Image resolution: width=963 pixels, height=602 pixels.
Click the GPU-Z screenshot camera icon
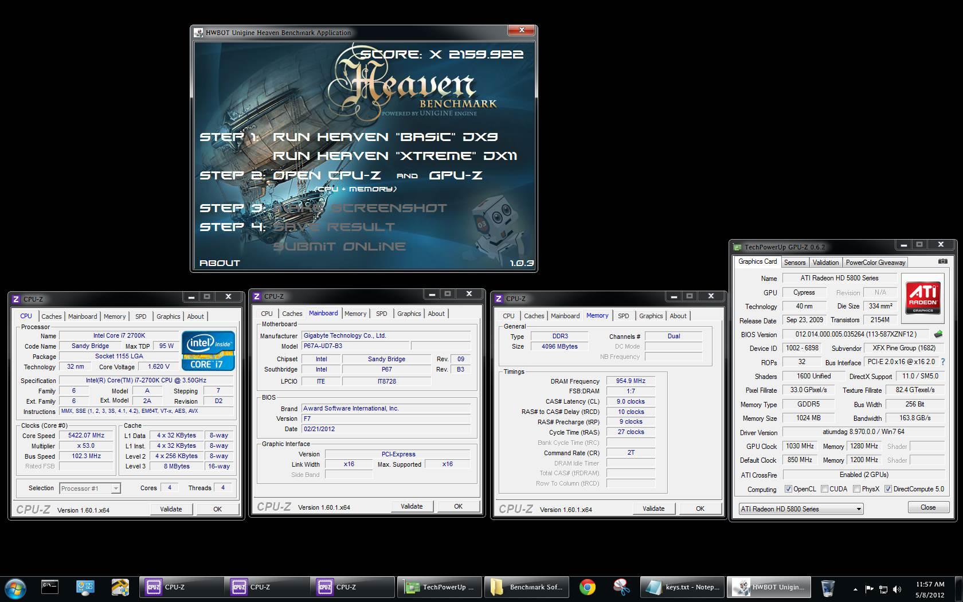942,261
